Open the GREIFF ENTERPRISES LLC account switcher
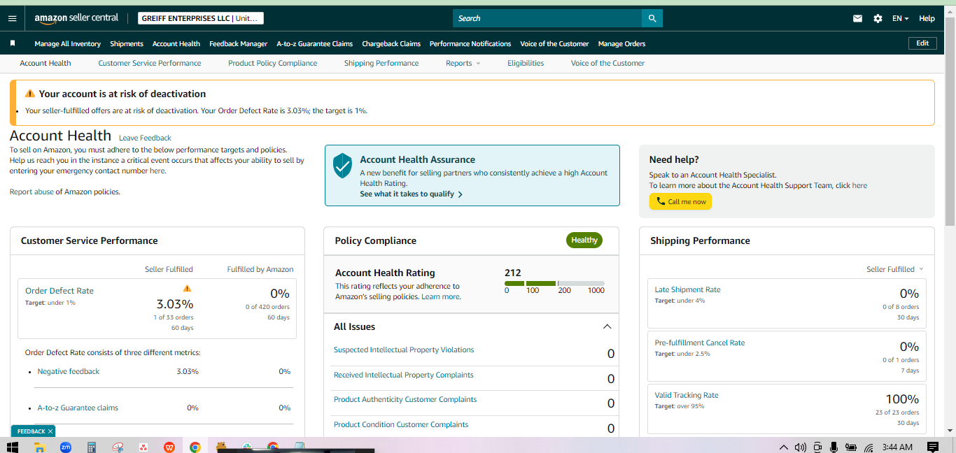The height and width of the screenshot is (453, 956). pyautogui.click(x=201, y=18)
